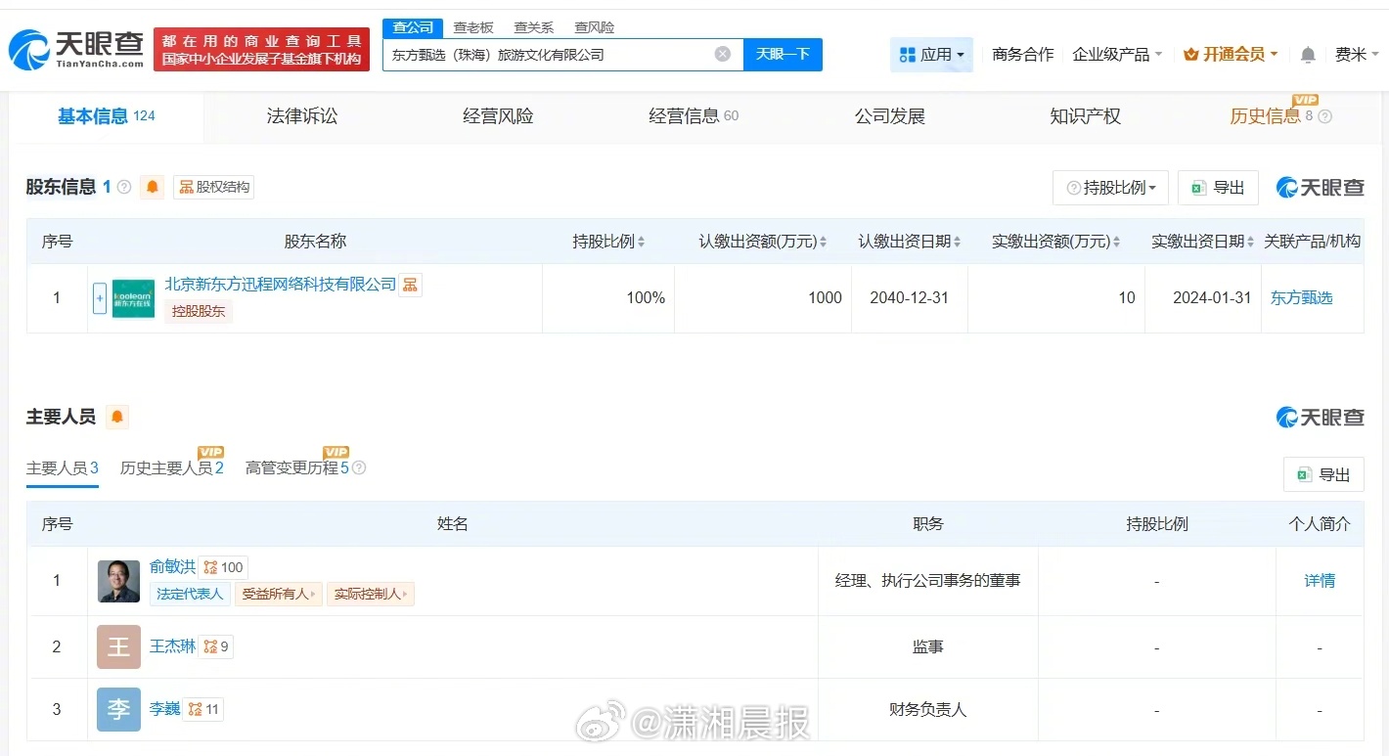Open the 东方甄选 related product link
This screenshot has height=756, width=1389.
(1302, 298)
